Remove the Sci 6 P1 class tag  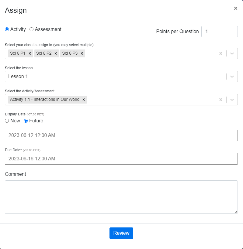click(x=29, y=53)
